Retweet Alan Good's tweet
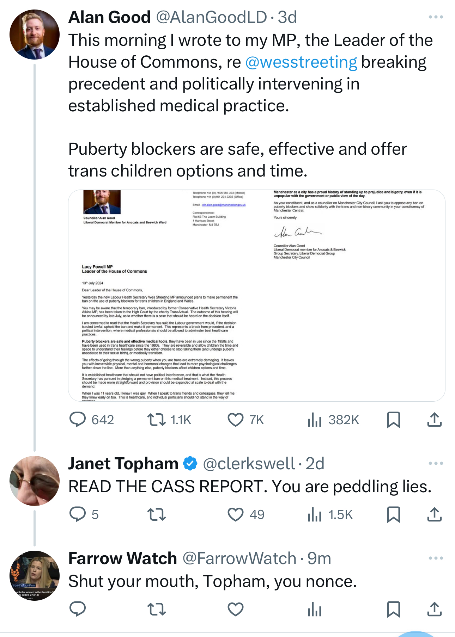This screenshot has width=455, height=637. coord(157,420)
